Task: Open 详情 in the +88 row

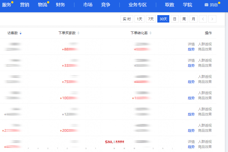Action: pos(191,44)
